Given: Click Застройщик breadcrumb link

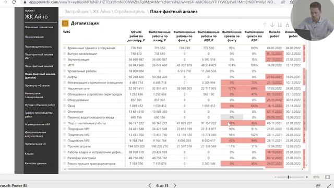Looking at the screenshot, I should [x=77, y=11].
